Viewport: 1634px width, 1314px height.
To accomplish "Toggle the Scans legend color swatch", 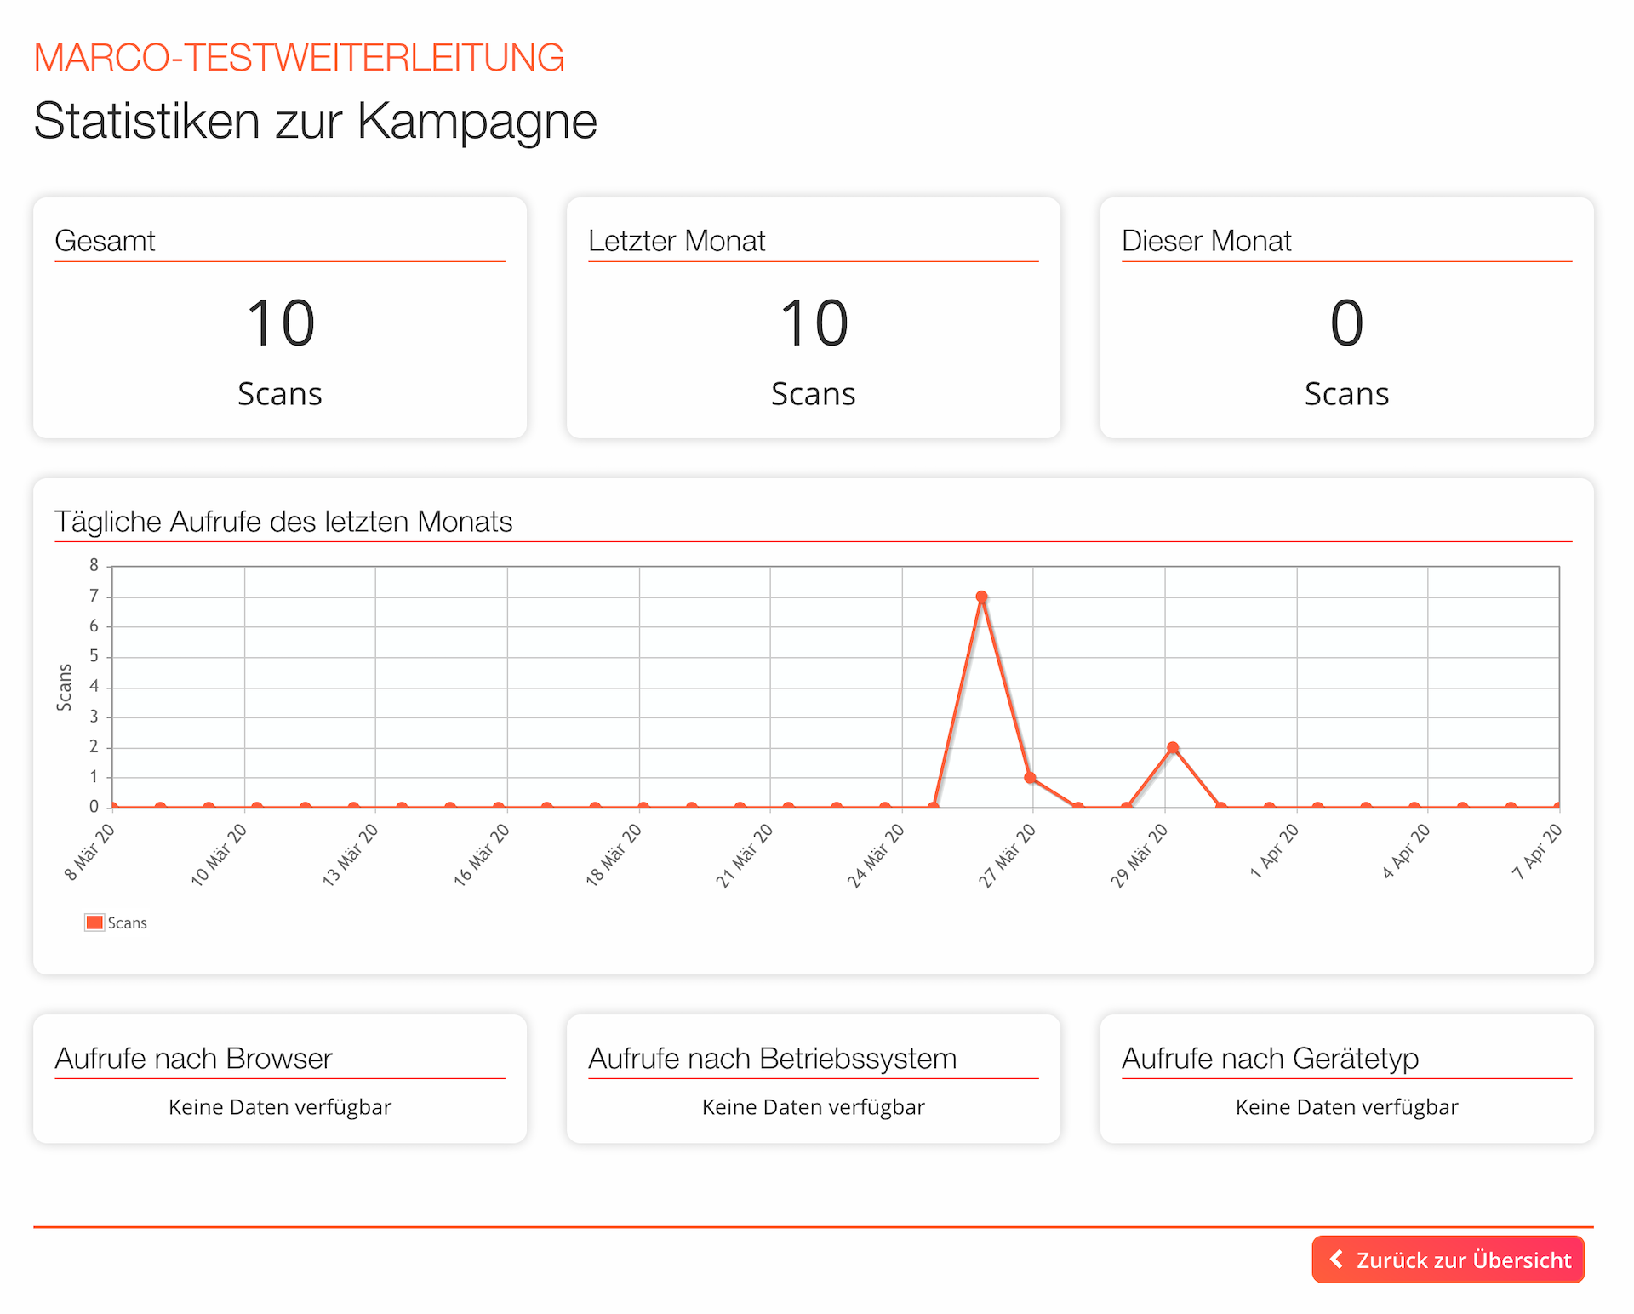I will click(94, 923).
